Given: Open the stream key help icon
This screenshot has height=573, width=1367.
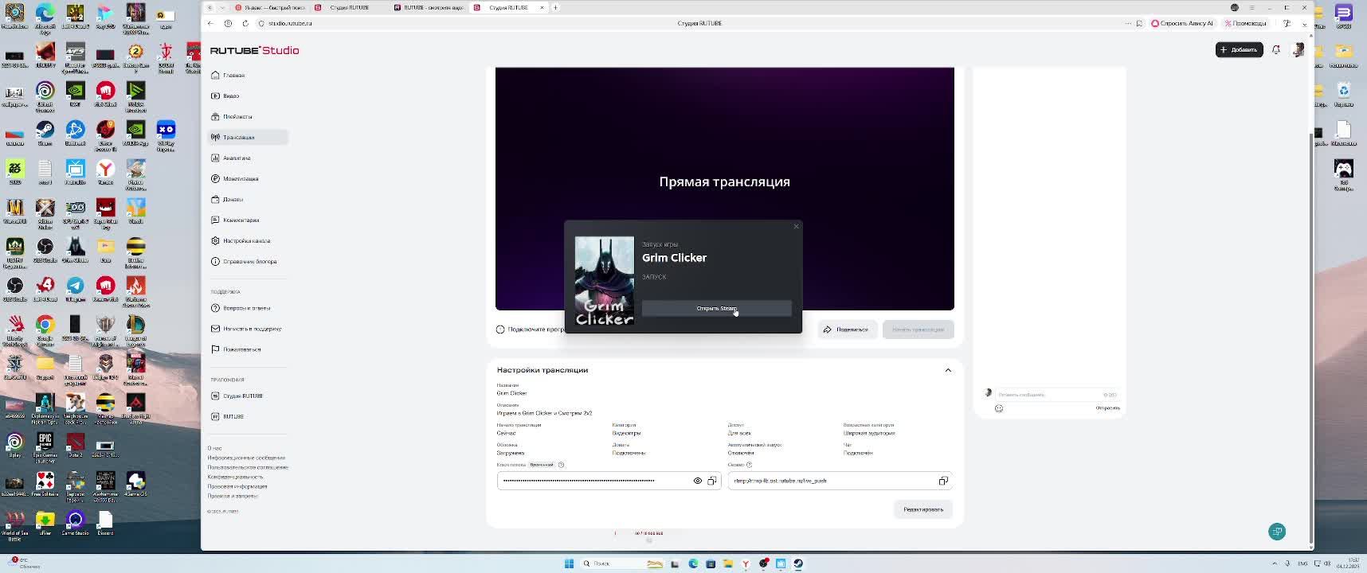Looking at the screenshot, I should pos(561,465).
